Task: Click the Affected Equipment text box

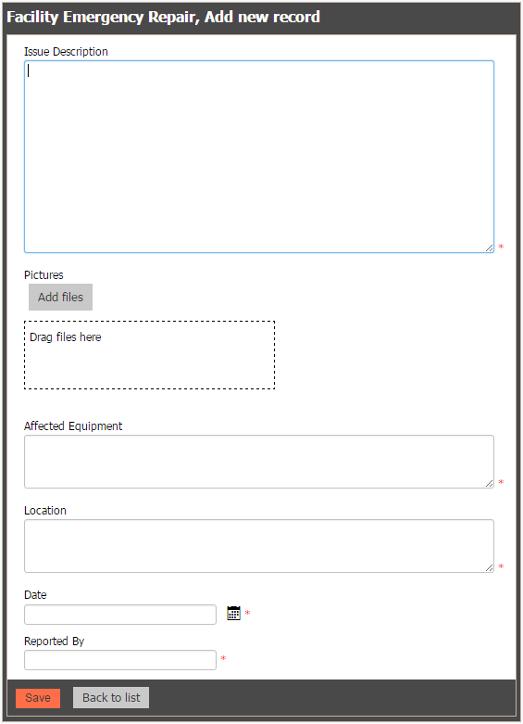Action: [259, 462]
